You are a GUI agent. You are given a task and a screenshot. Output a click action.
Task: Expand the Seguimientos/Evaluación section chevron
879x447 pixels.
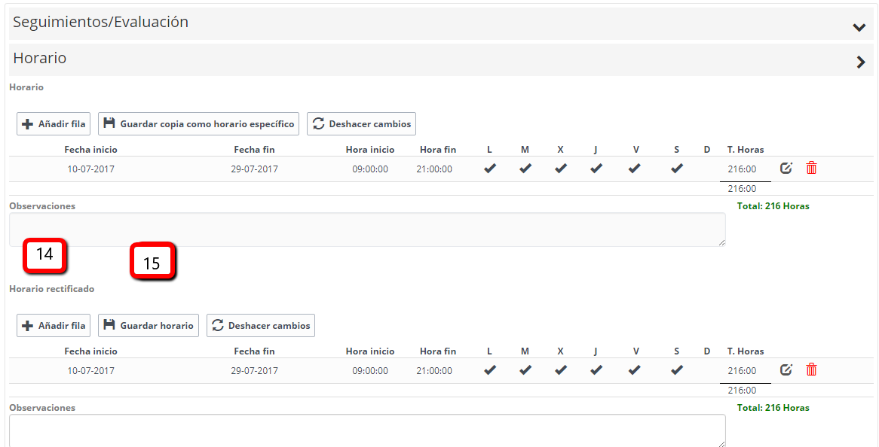[x=859, y=27]
